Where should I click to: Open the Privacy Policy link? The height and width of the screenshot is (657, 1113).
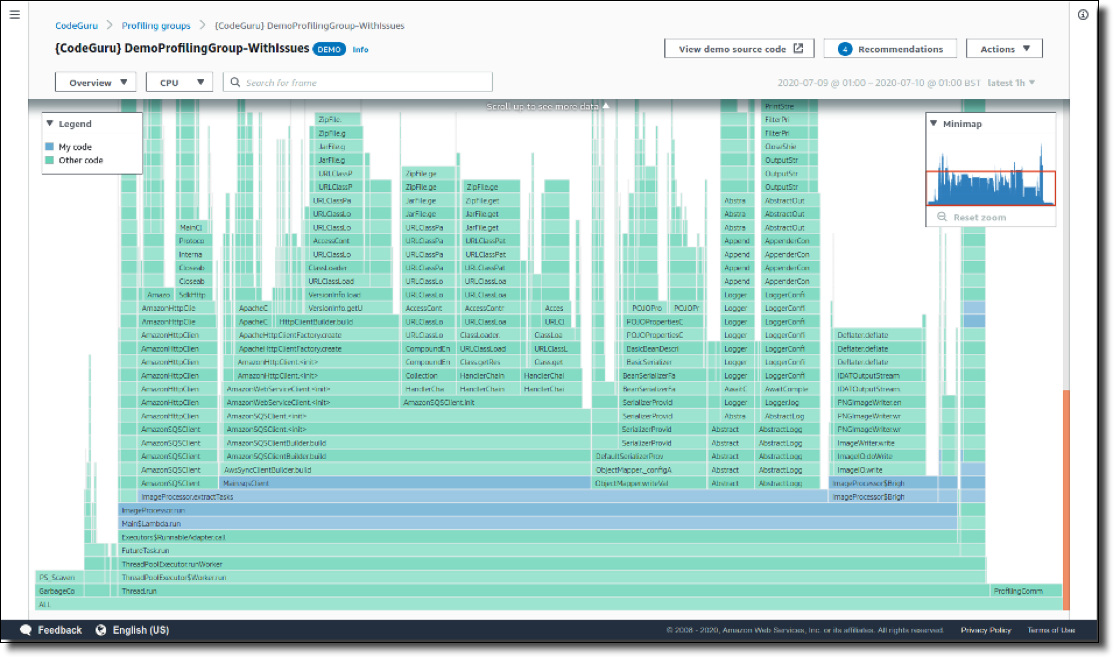coord(986,630)
